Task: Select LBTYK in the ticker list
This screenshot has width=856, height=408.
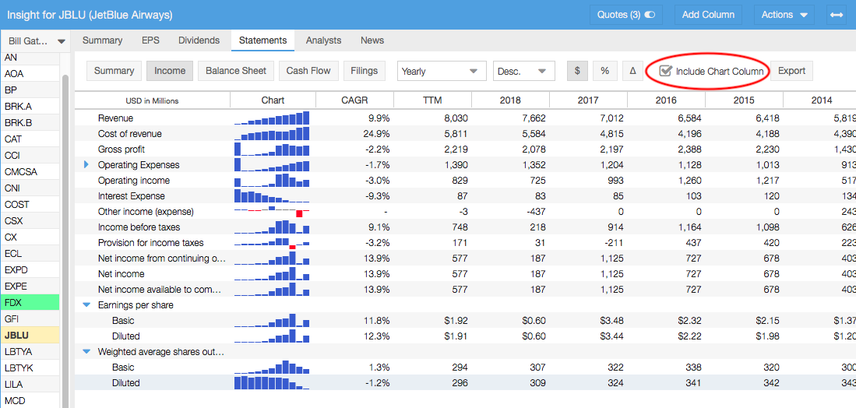Action: pos(30,368)
